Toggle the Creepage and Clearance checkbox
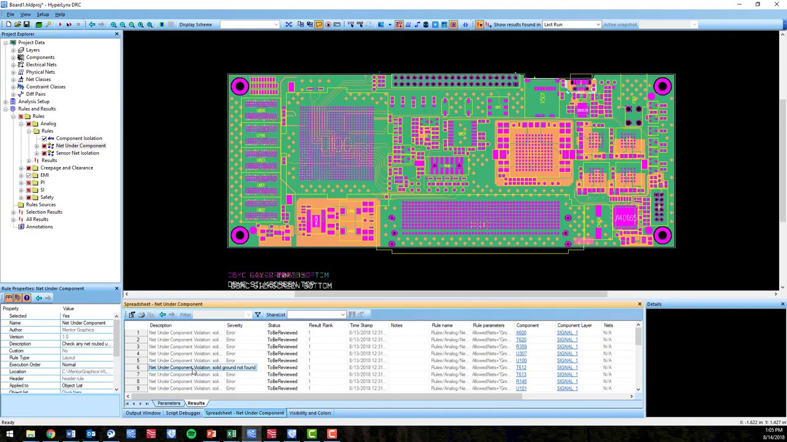787x442 pixels. (x=28, y=168)
